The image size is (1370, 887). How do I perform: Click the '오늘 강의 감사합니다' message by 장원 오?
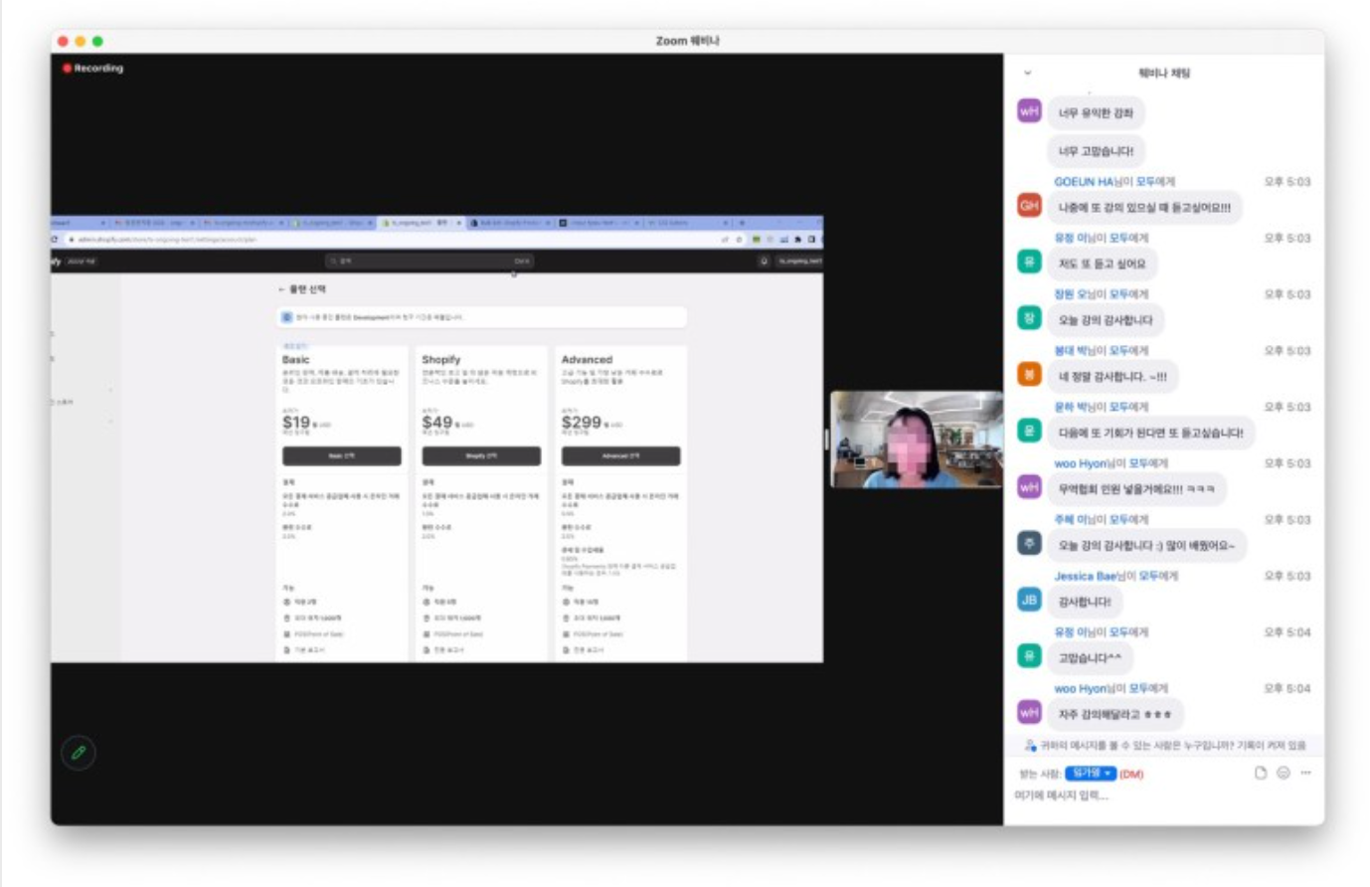(x=1106, y=320)
